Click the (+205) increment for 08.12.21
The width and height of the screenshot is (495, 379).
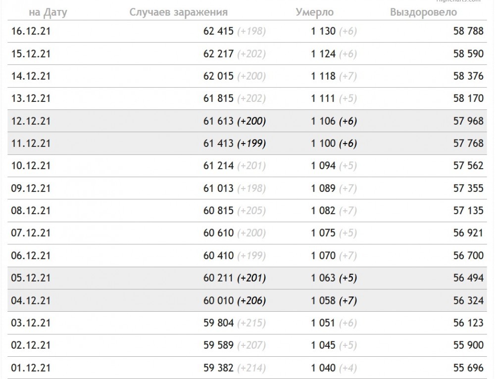[x=251, y=210]
